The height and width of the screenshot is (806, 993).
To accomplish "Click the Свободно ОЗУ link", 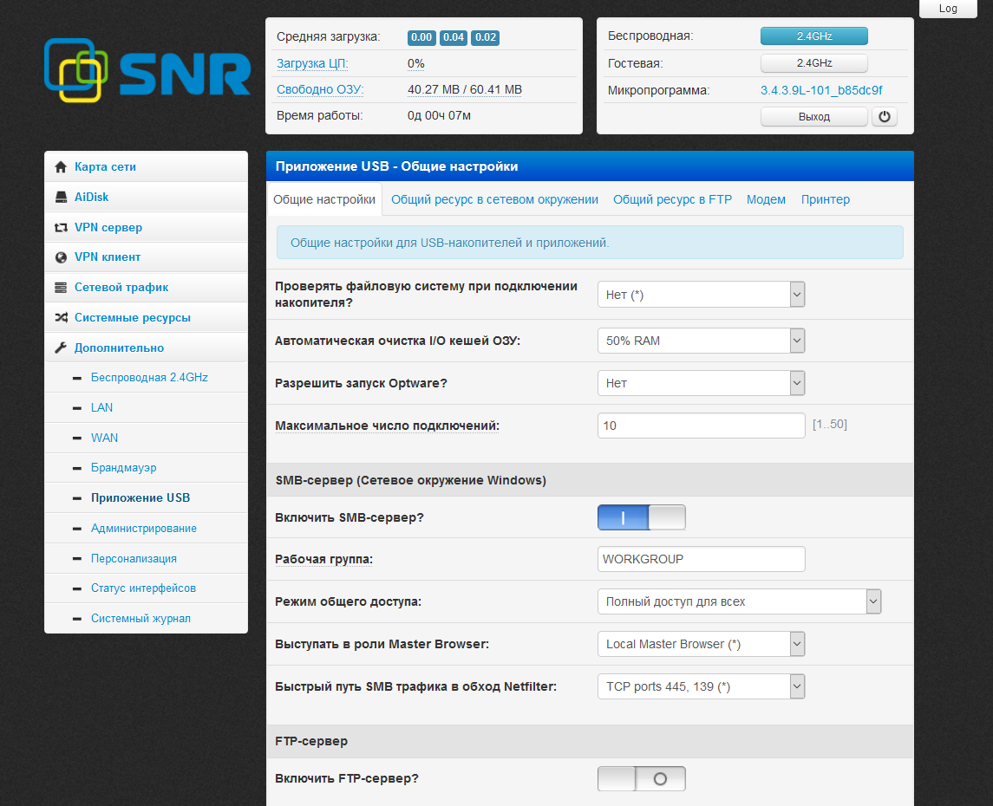I will point(320,90).
